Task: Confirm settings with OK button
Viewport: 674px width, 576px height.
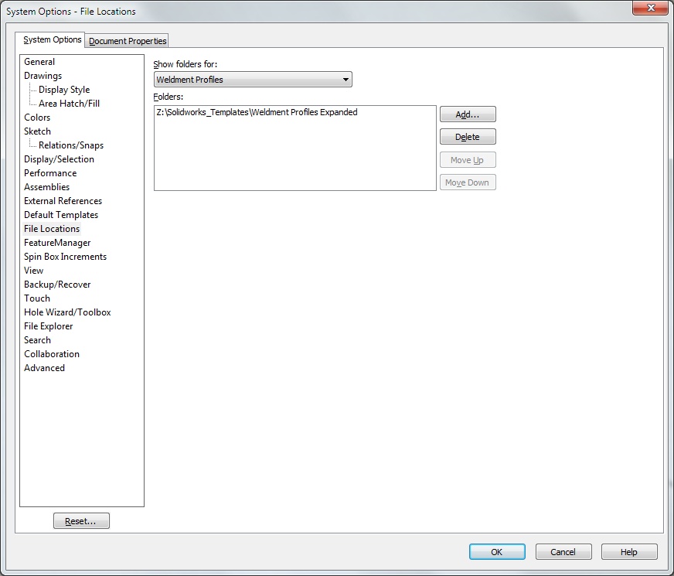Action: pyautogui.click(x=497, y=552)
